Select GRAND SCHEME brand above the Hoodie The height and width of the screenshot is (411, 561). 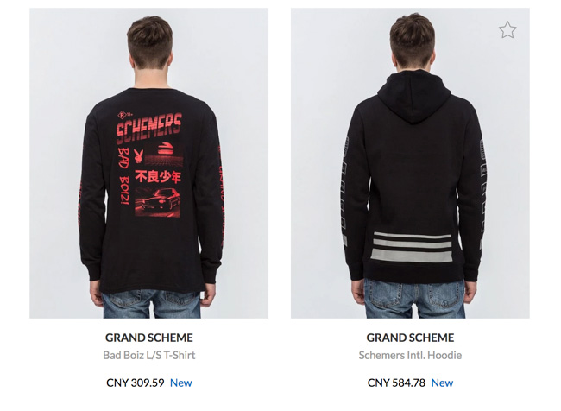[x=410, y=338]
